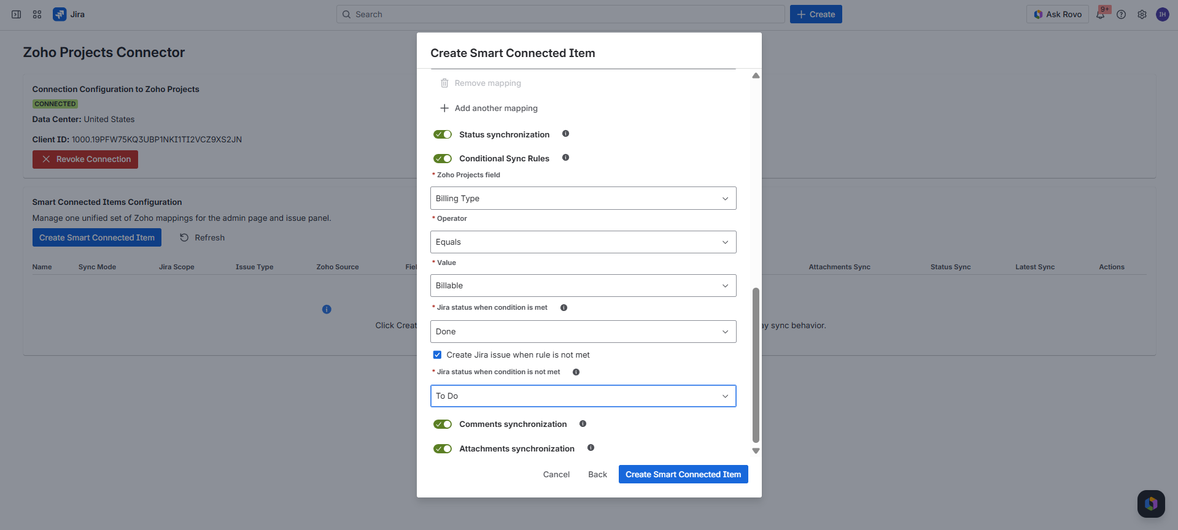Viewport: 1178px width, 530px height.
Task: Click the Zoho Source column header
Action: (x=338, y=267)
